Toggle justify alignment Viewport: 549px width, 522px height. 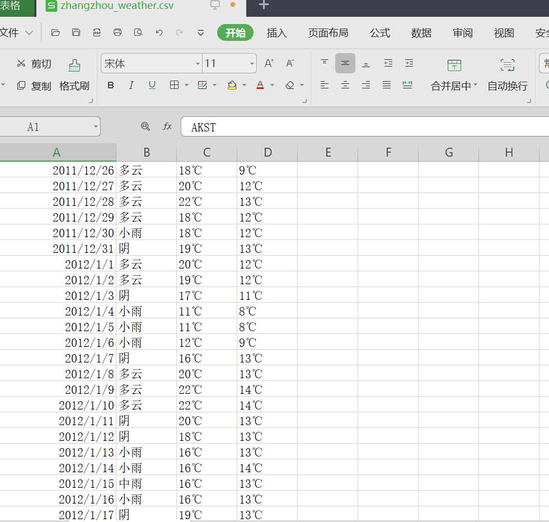point(387,85)
